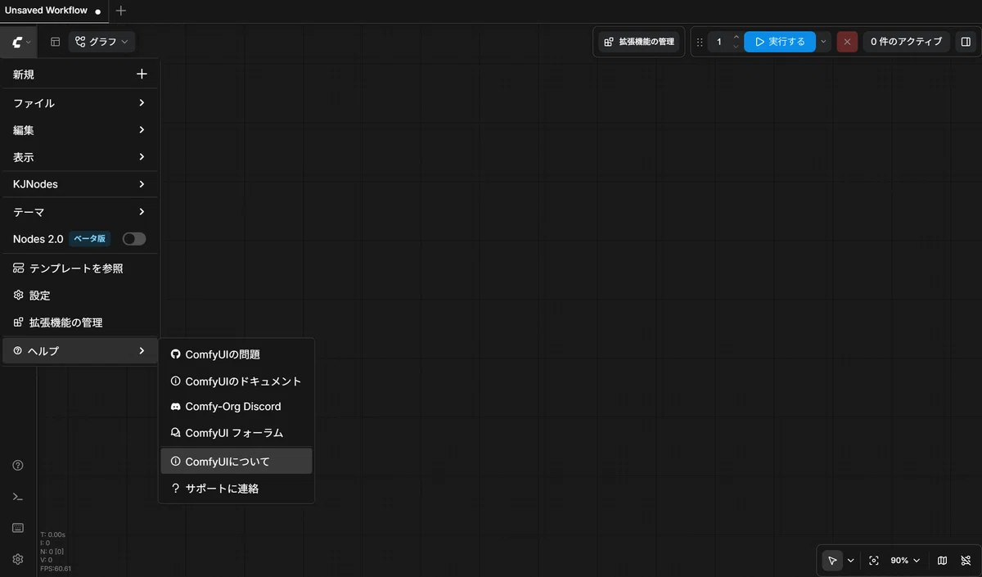Screen dimensions: 982x577
Task: Select the cursor pointer tool
Action: pyautogui.click(x=832, y=561)
